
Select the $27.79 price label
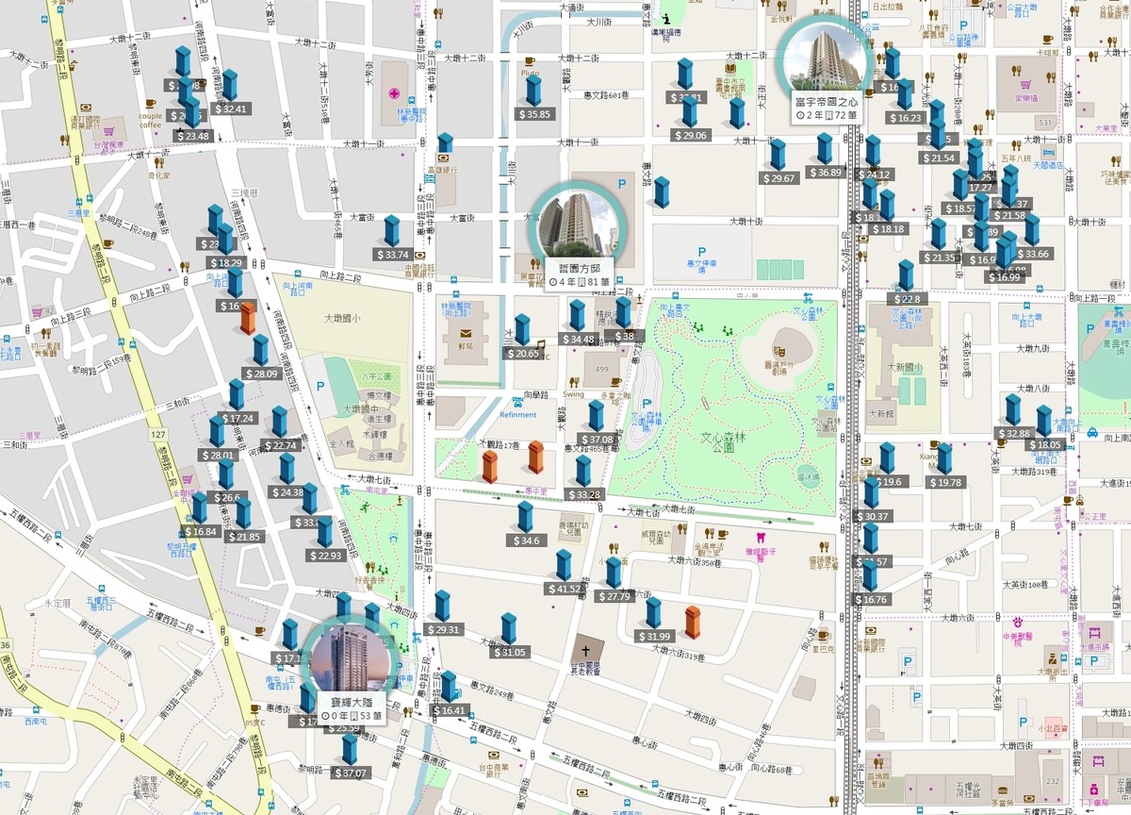tap(615, 596)
